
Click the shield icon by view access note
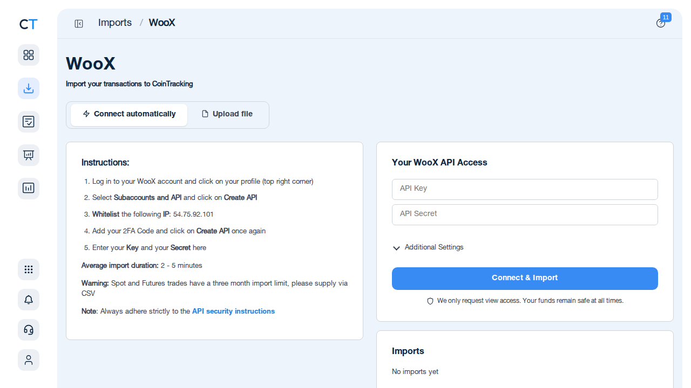(x=430, y=301)
